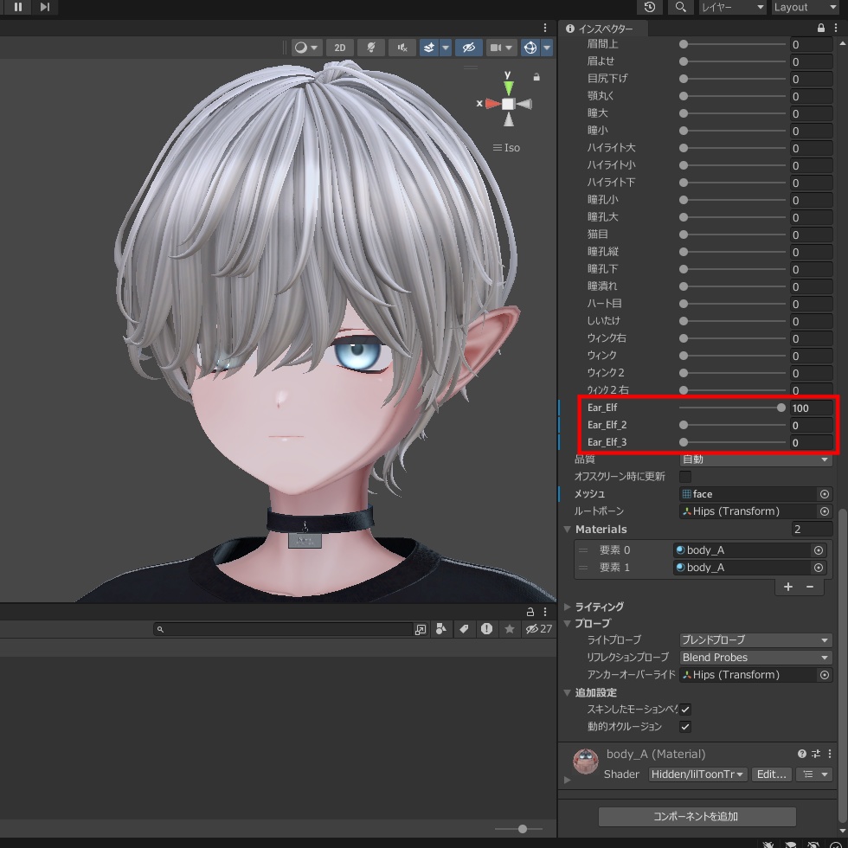Screen dimensions: 848x848
Task: Open the レイヤー menu in the top bar
Action: click(731, 7)
